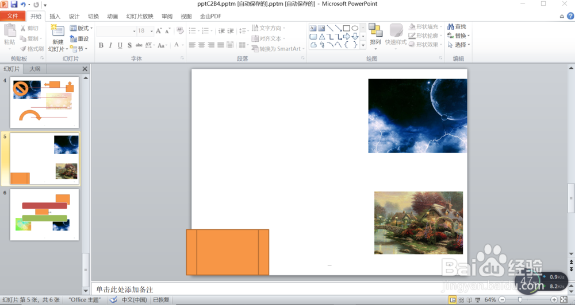This screenshot has height=305, width=575.
Task: Open the font dialog launcher
Action: click(182, 58)
